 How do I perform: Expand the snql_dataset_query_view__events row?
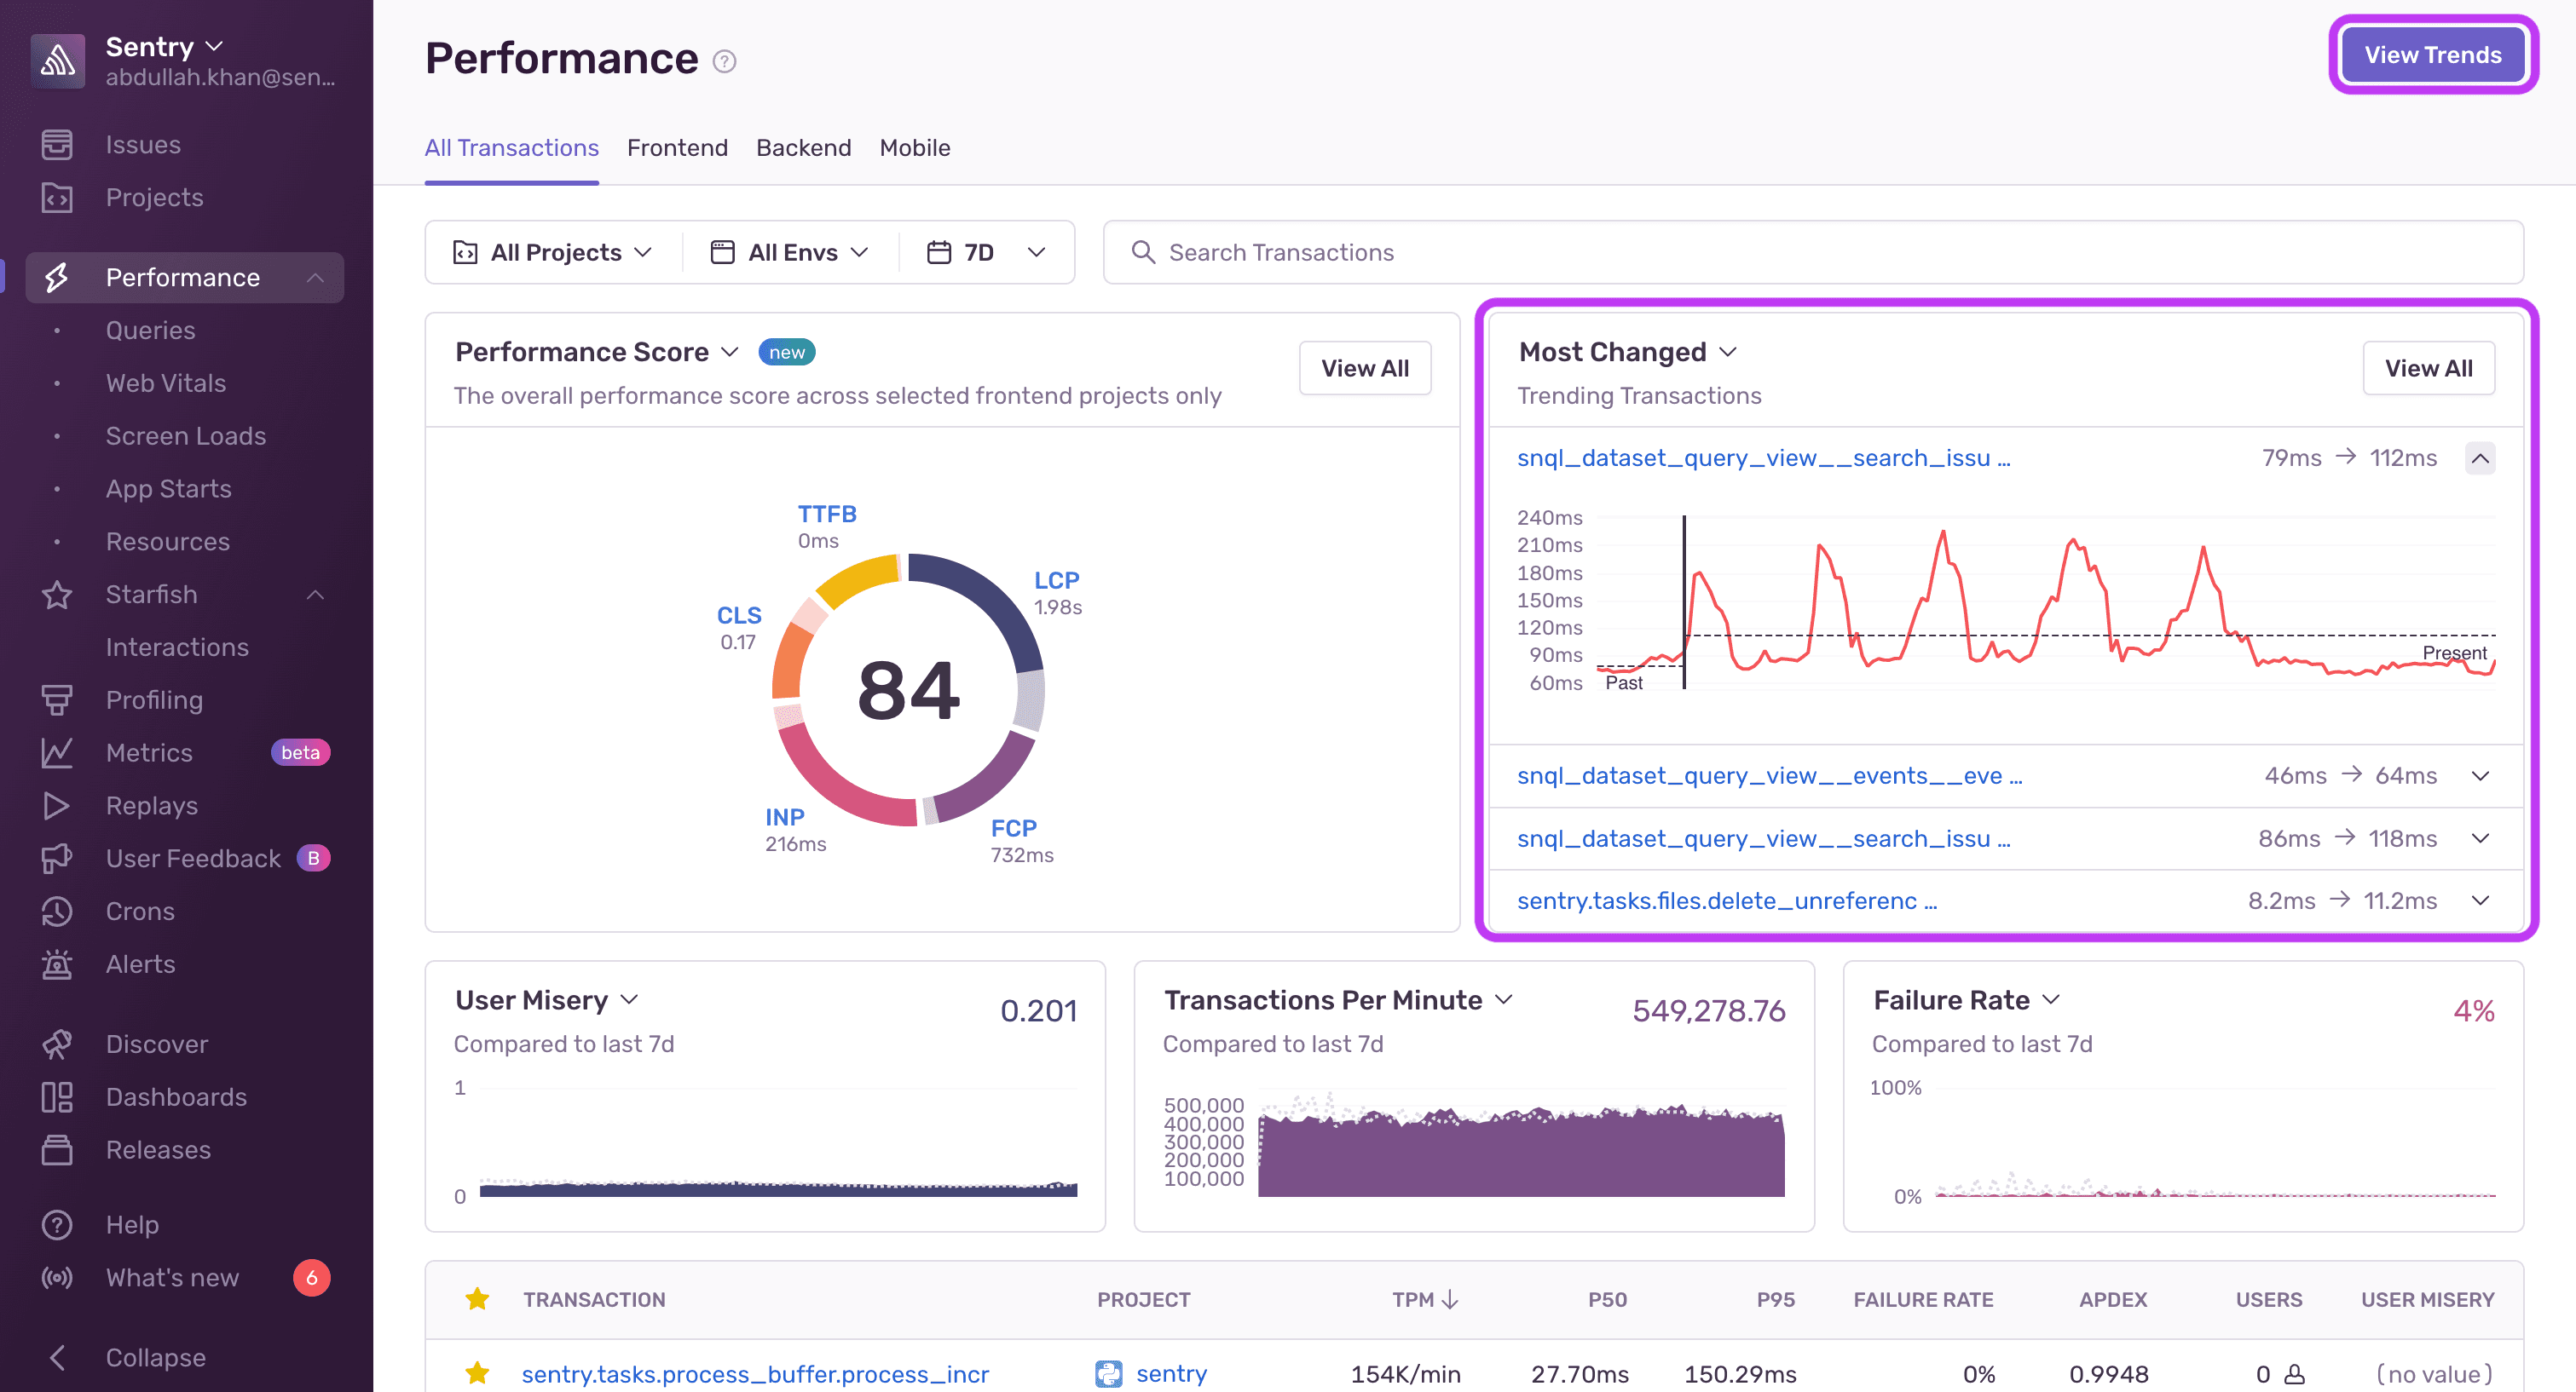pyautogui.click(x=2481, y=775)
